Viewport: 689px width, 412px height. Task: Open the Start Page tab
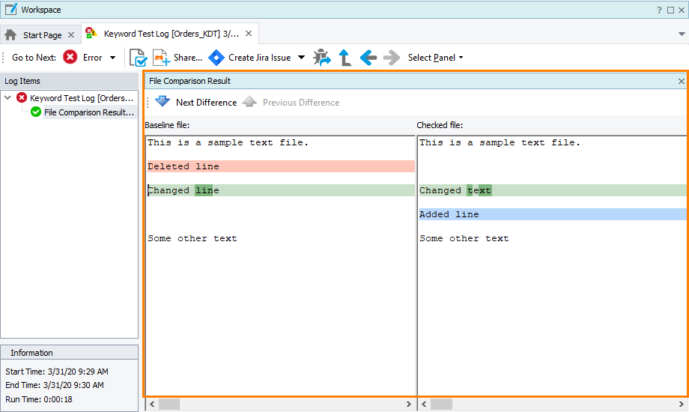click(42, 34)
